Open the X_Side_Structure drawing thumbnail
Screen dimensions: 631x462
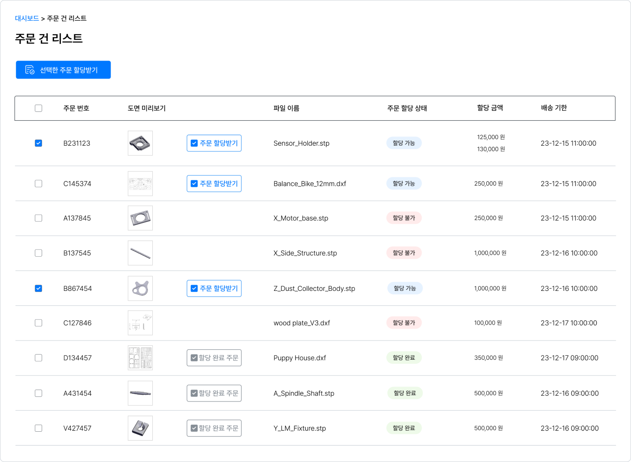(140, 253)
